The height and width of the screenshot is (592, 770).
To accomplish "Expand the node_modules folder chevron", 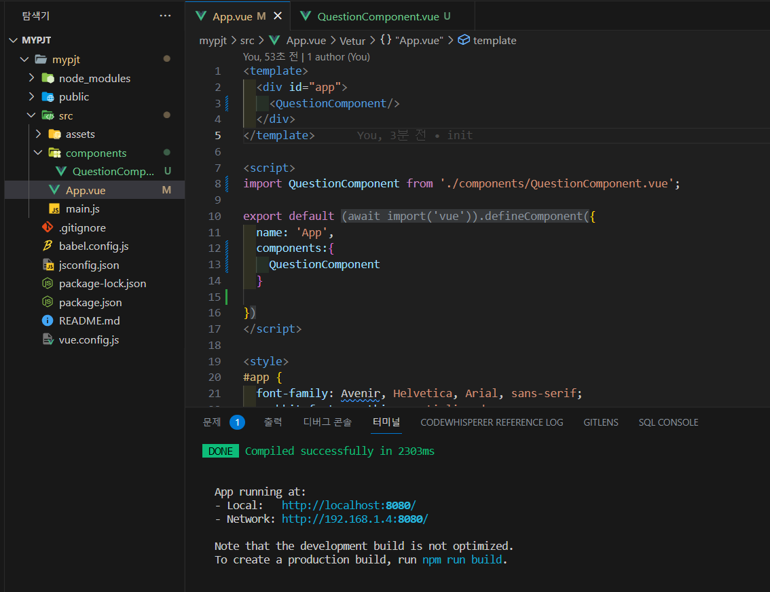I will (x=31, y=78).
